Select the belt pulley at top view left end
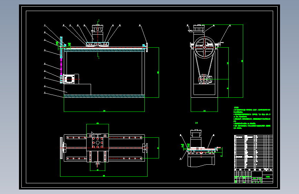 61,148
